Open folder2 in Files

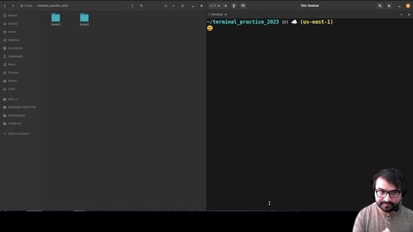point(85,19)
